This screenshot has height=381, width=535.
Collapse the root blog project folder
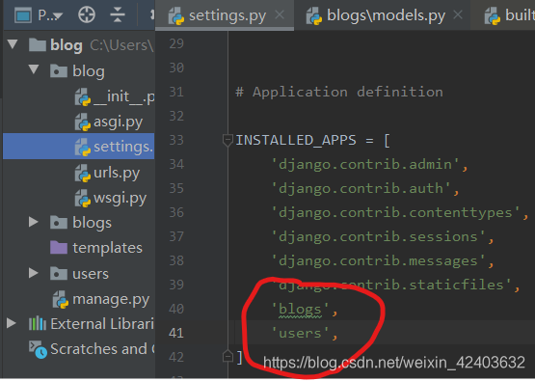coord(13,44)
